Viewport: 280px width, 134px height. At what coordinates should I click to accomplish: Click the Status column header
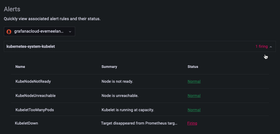point(193,67)
